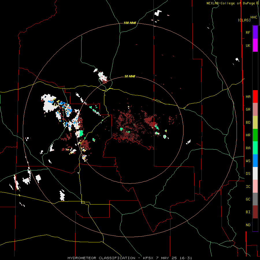Click the WS legend label

coord(248,161)
